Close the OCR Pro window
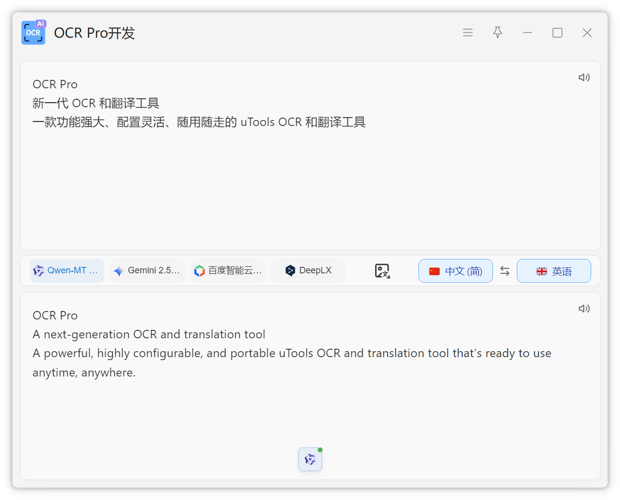The width and height of the screenshot is (620, 500). (587, 33)
